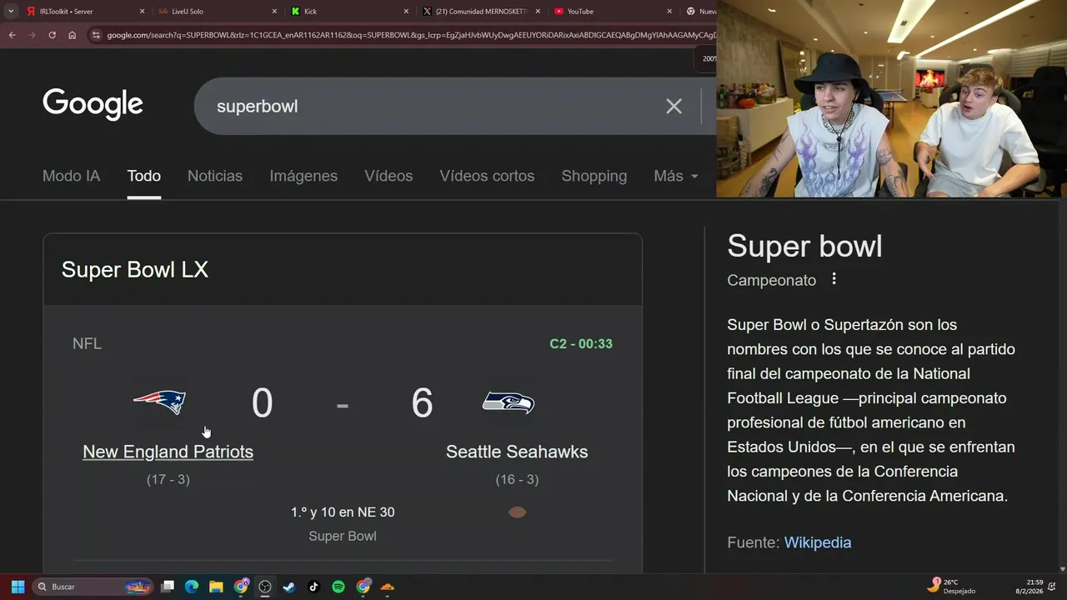Open the weather widget showing 26°C
This screenshot has height=600, width=1067.
coord(952,586)
